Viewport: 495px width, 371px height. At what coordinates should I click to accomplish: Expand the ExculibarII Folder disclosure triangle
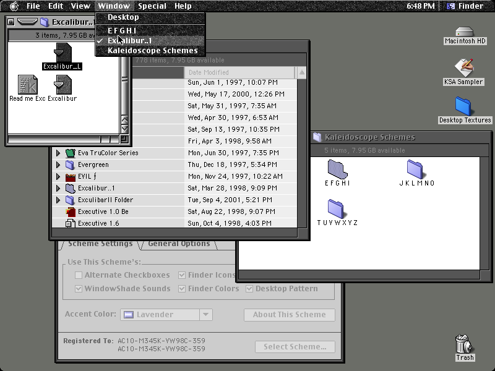pyautogui.click(x=58, y=200)
